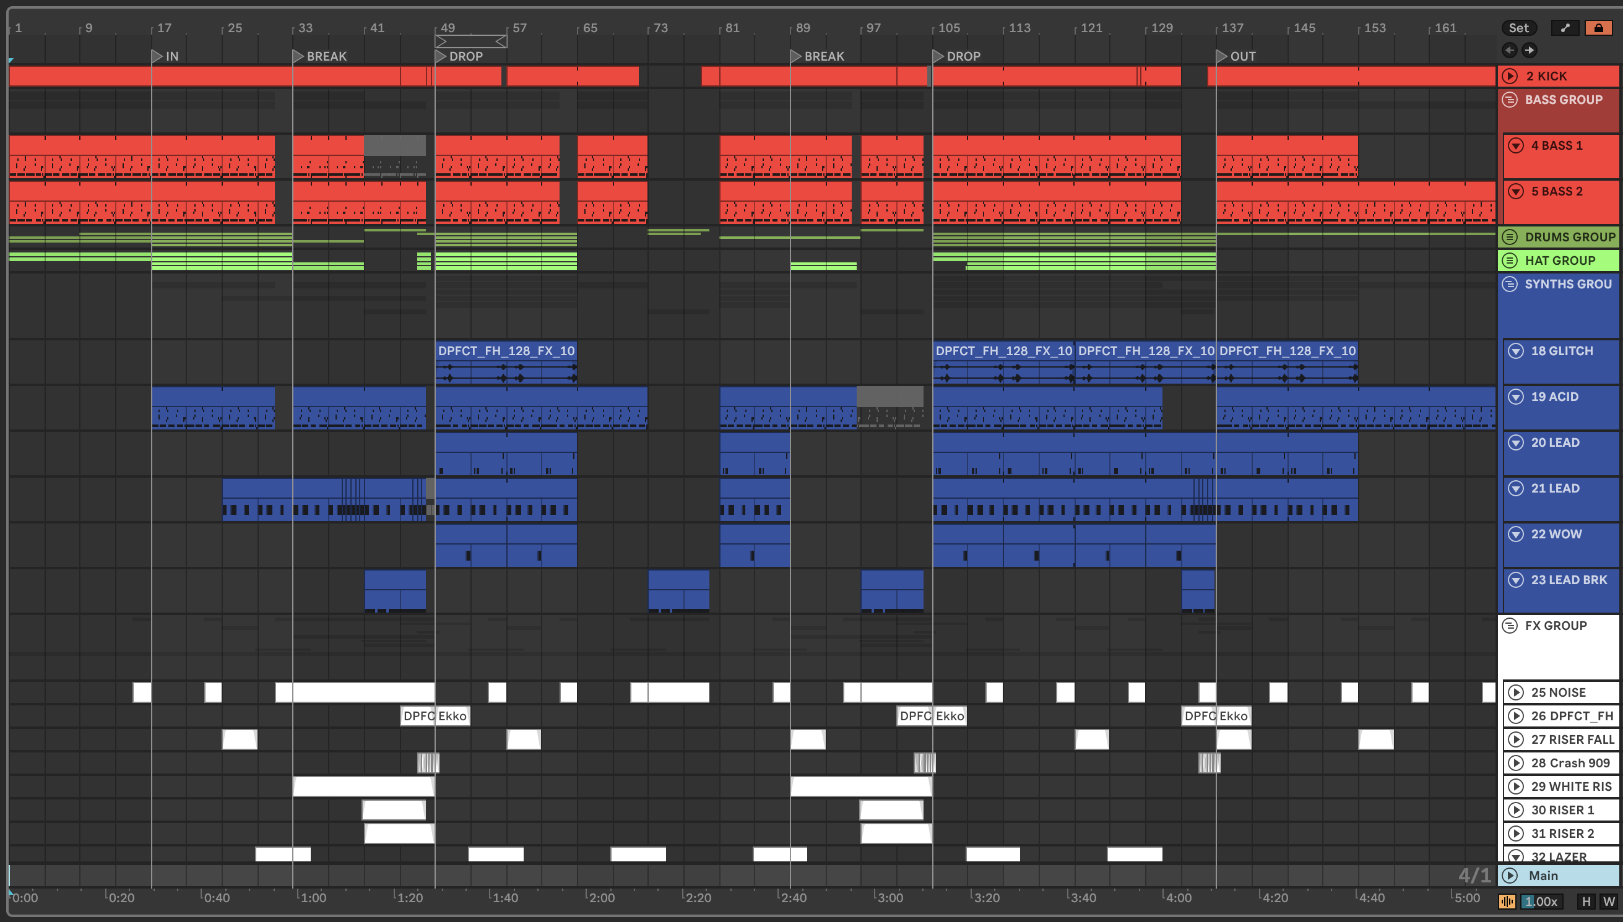This screenshot has width=1623, height=922.
Task: Fold the 4 BASS 1 track
Action: [x=1516, y=145]
